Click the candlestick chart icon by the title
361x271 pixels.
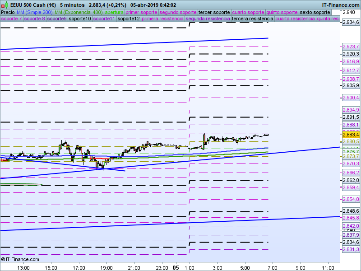[5, 5]
